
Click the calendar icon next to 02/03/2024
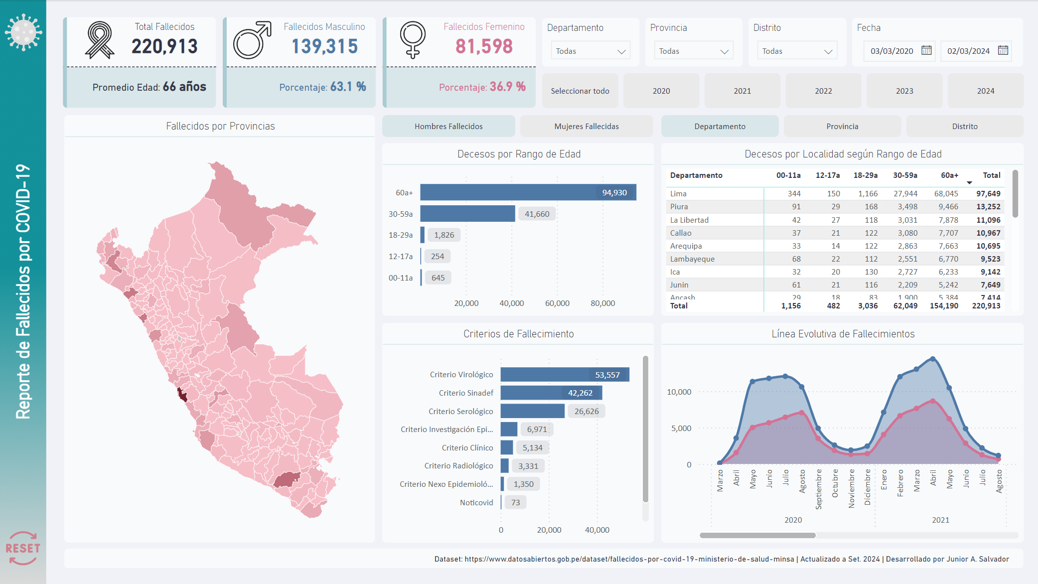coord(1020,50)
